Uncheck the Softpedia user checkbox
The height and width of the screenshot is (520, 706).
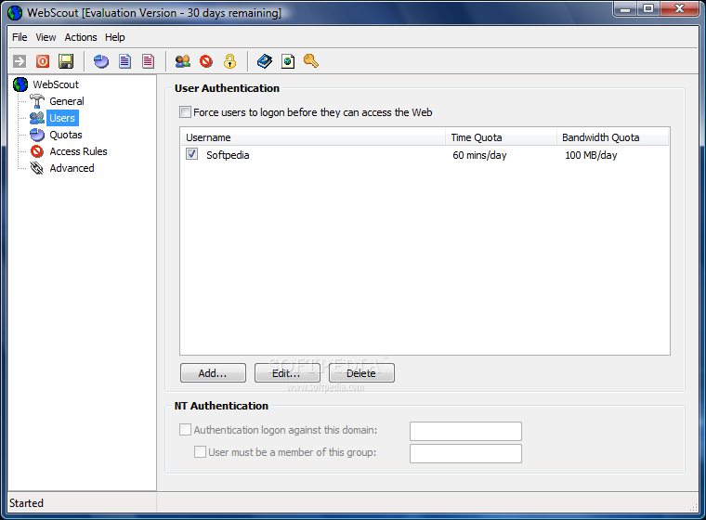[191, 154]
